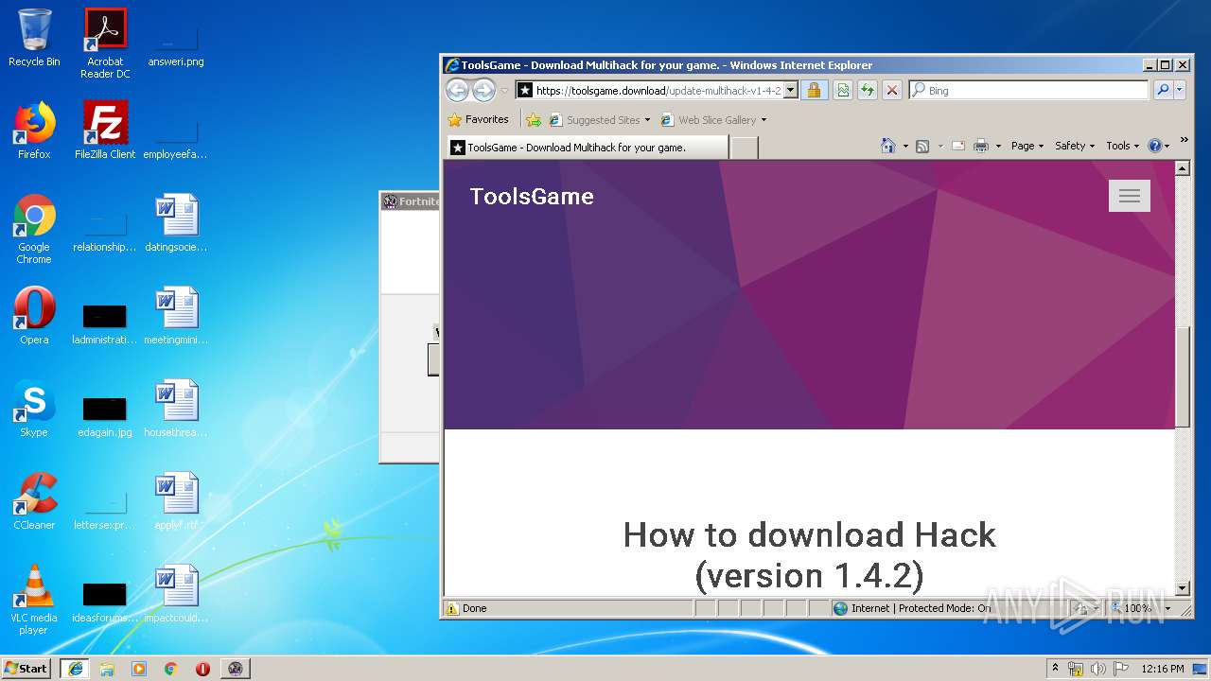The image size is (1211, 681).
Task: Open the zoom level dropdown in status bar
Action: click(x=1168, y=608)
